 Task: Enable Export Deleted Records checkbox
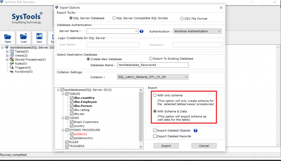155,136
